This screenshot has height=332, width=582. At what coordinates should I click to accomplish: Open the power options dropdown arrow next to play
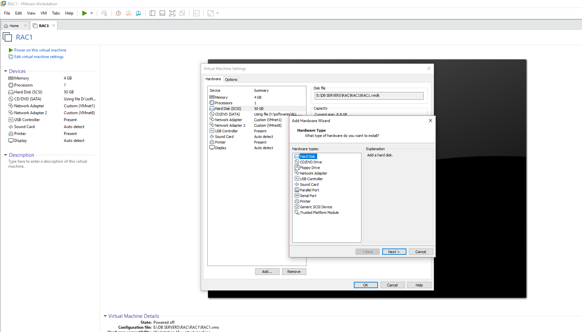coord(92,13)
